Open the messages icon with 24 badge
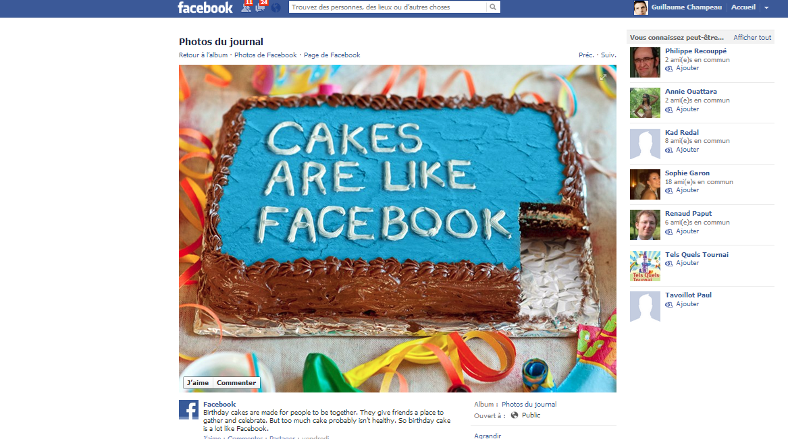 [x=261, y=7]
